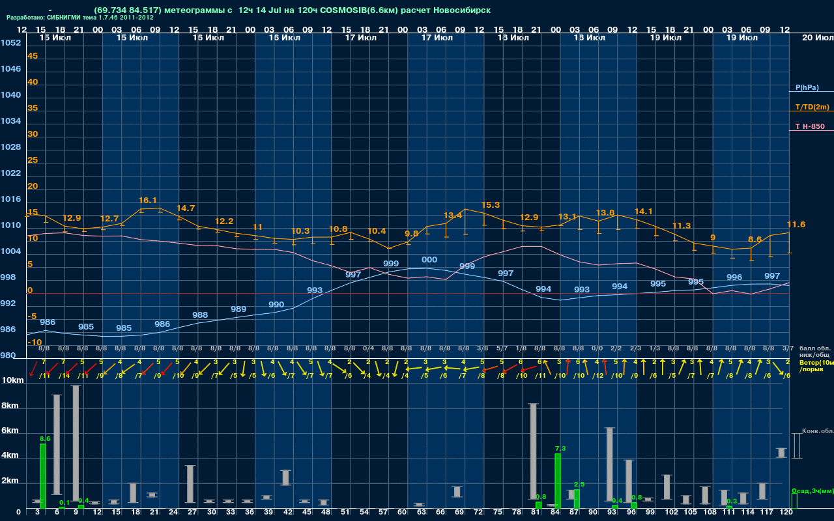Click forecast hour 60 on the bottom axis

pos(404,513)
